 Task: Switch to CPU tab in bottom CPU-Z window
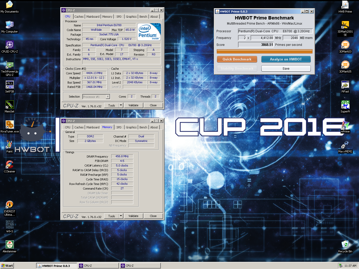[x=67, y=127]
